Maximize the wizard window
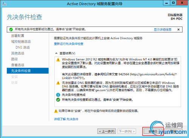This screenshot has width=189, height=138. click(173, 3)
